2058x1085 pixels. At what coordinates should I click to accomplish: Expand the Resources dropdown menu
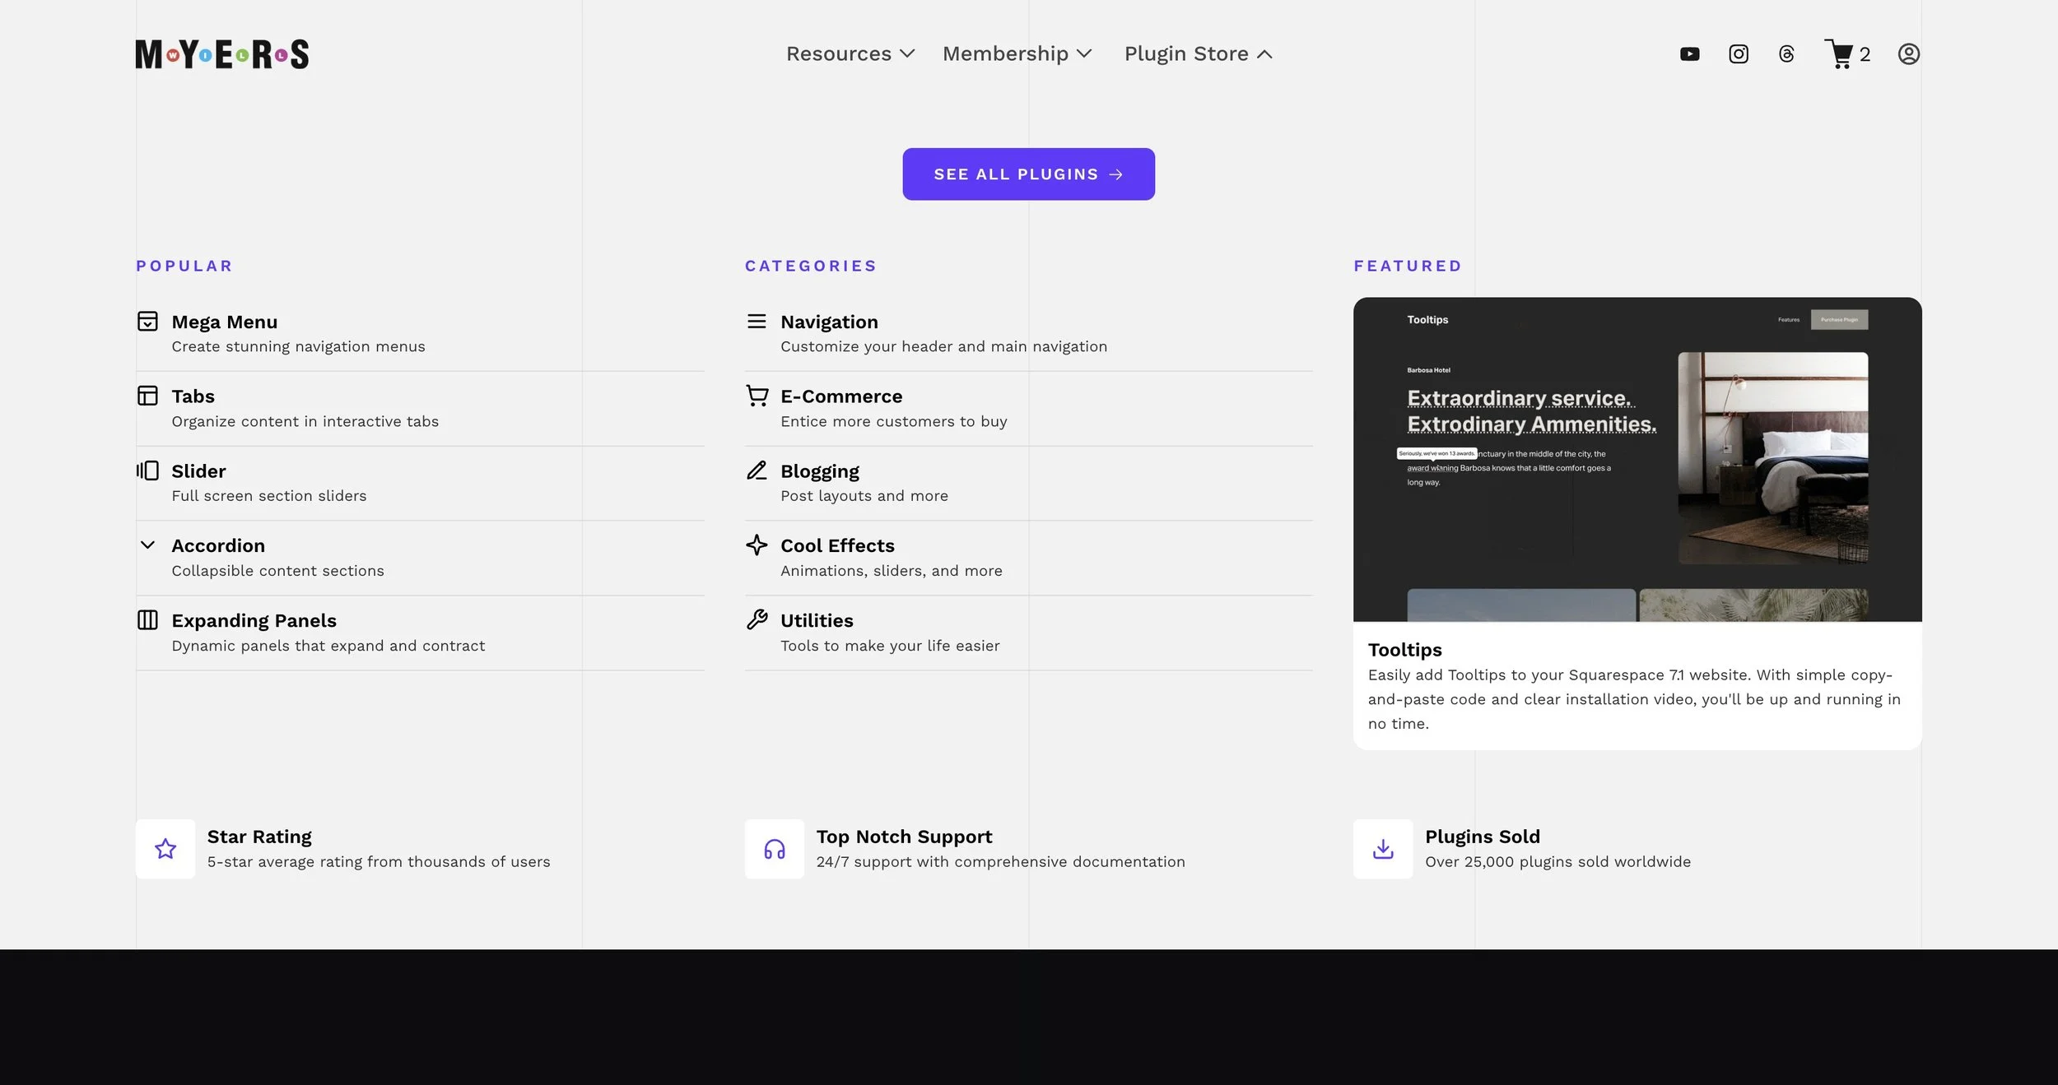click(850, 54)
